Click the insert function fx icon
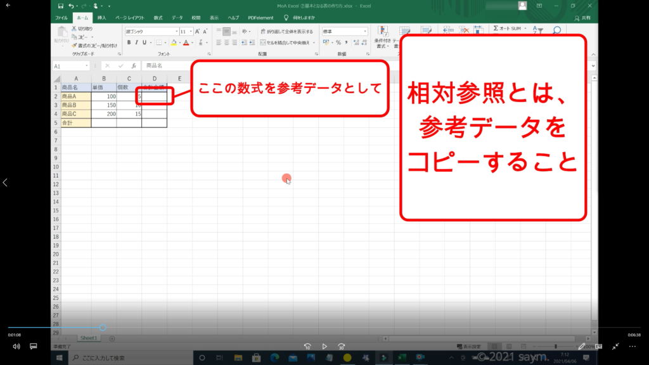 [134, 66]
